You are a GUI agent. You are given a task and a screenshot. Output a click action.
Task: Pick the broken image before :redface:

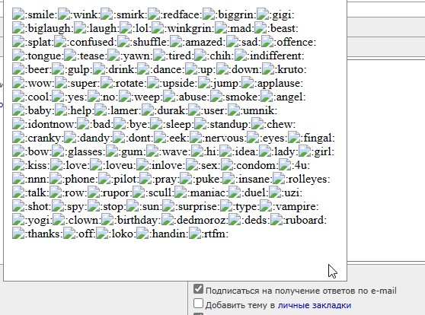[x=154, y=14]
